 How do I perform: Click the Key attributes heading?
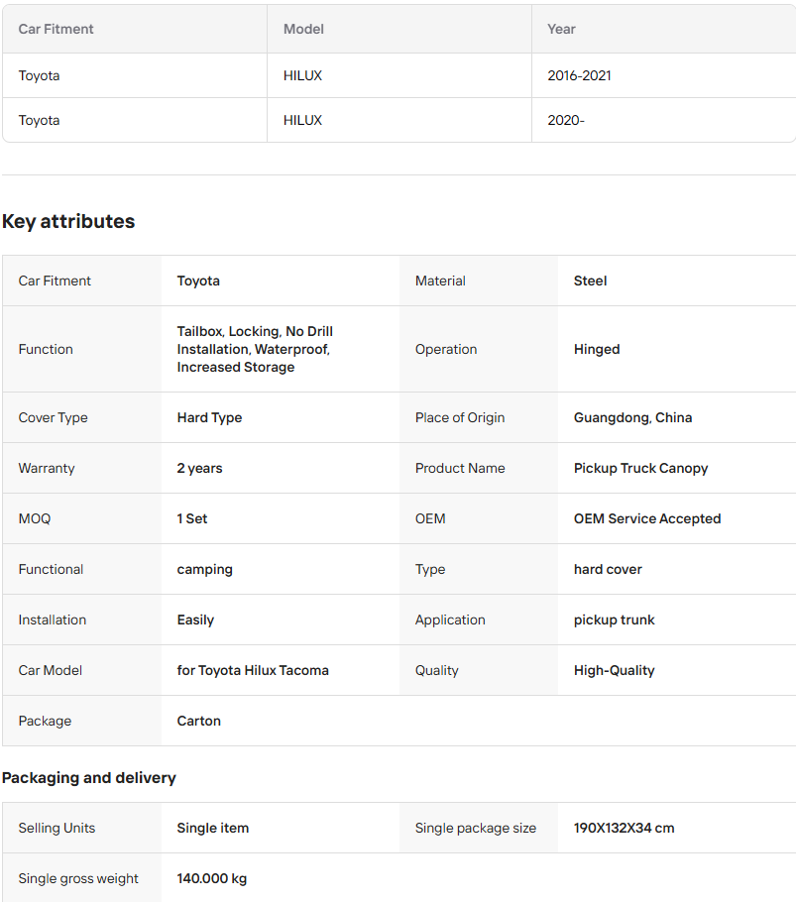(x=68, y=221)
